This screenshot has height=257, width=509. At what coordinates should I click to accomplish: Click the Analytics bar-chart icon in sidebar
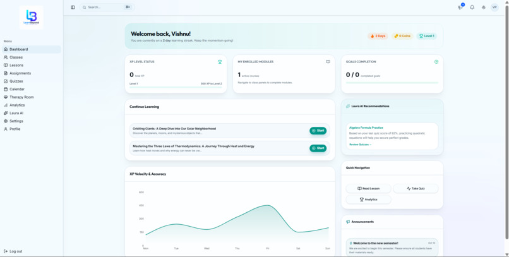(6, 105)
